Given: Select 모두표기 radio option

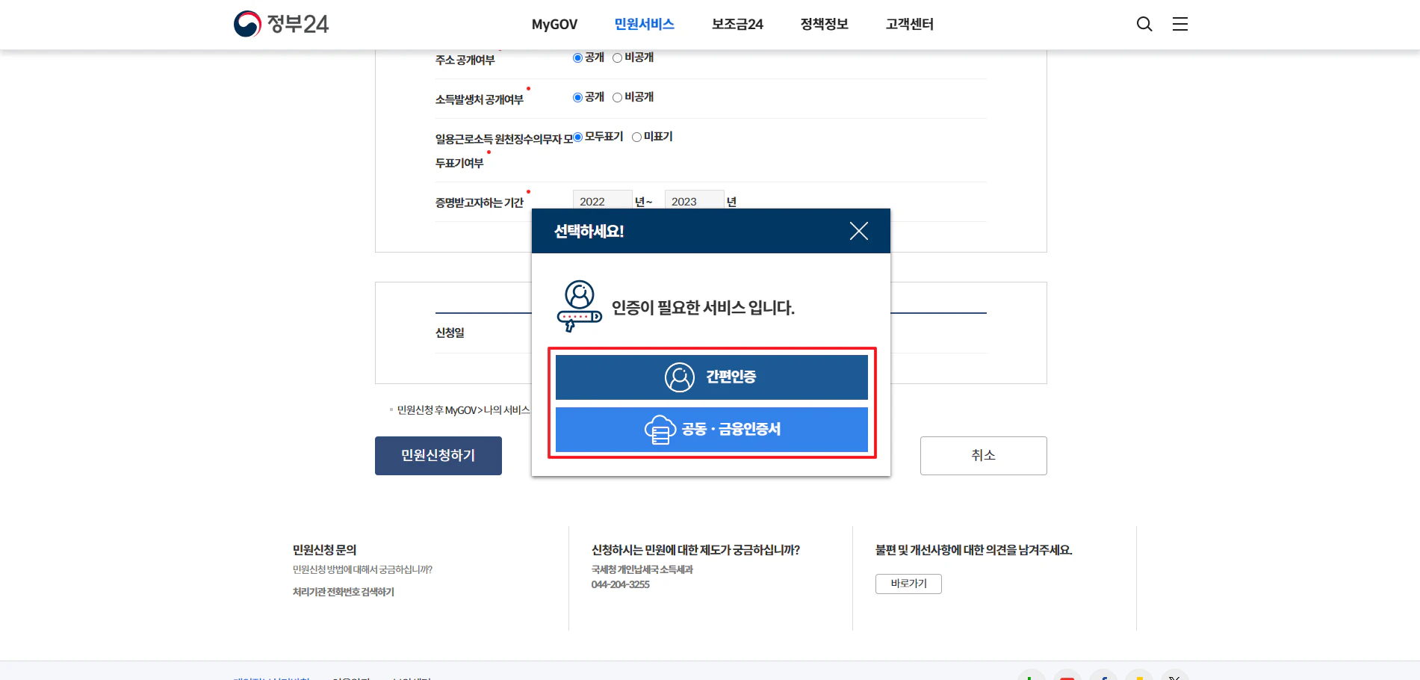Looking at the screenshot, I should pyautogui.click(x=577, y=137).
